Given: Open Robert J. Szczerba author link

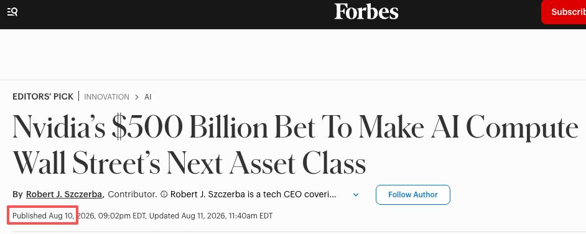Looking at the screenshot, I should tap(64, 194).
